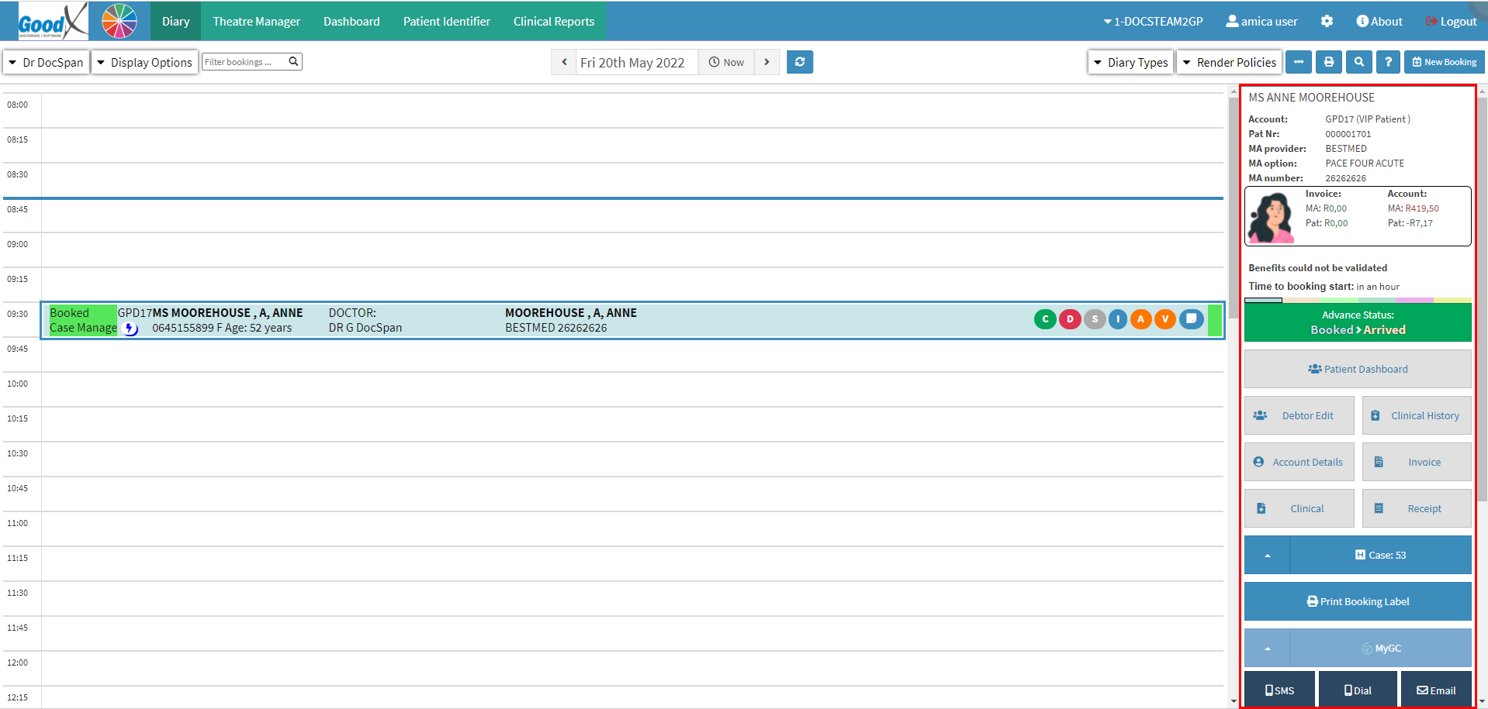Click the help question mark icon
Screen dimensions: 1488x709
coord(1388,62)
